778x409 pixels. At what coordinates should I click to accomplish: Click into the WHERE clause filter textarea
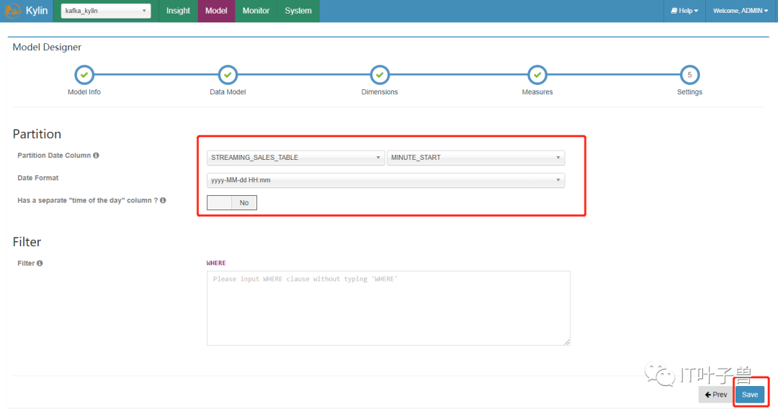tap(388, 308)
